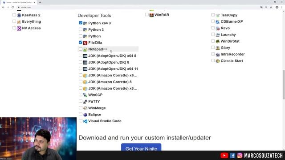285x160 pixels.
Task: Check the KeePass 2 checkbox
Action: coord(14,15)
